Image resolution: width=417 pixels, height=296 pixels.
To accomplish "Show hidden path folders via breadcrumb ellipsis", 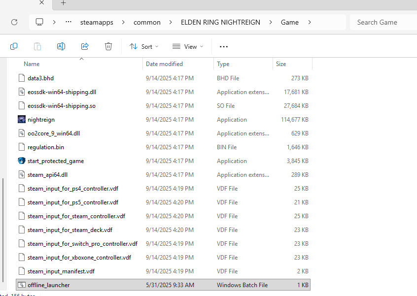I will point(69,22).
